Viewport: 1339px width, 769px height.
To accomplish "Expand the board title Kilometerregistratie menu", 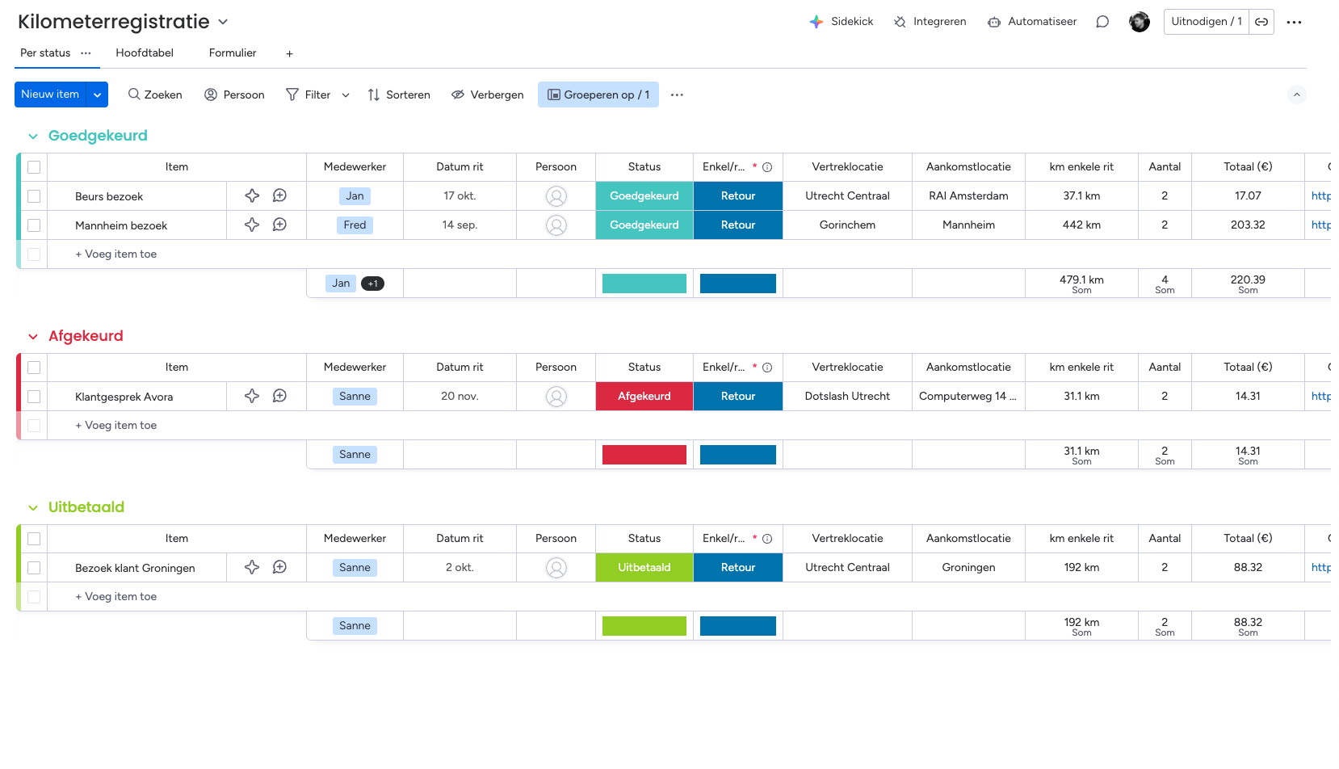I will [223, 22].
